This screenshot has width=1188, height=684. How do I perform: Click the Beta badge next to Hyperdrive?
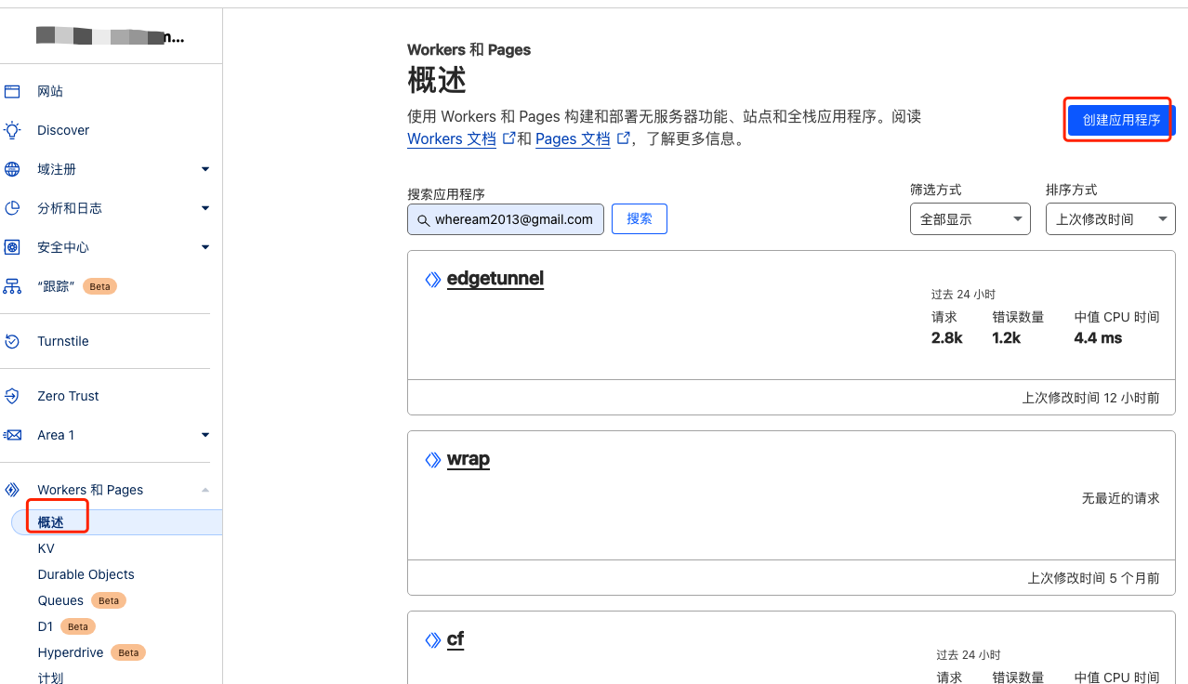tap(128, 652)
